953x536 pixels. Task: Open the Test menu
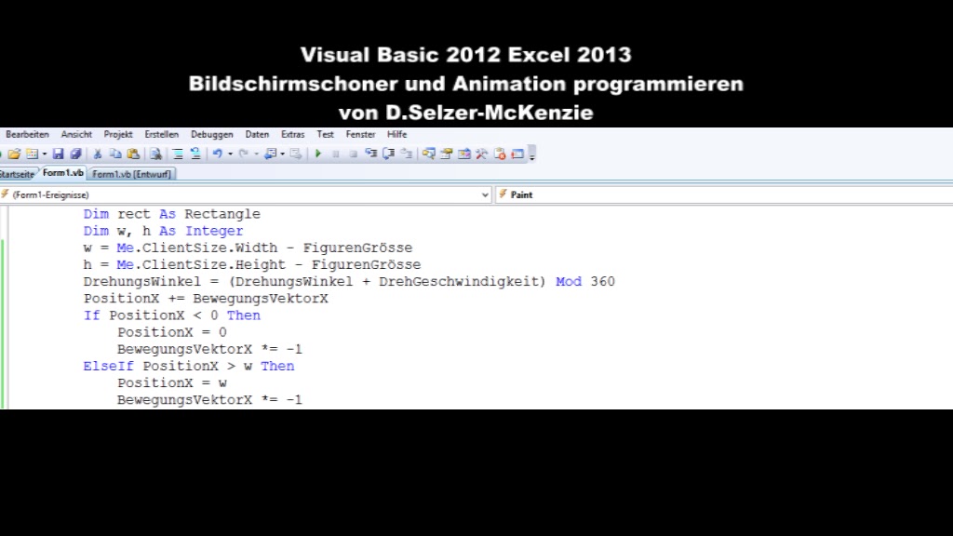[325, 134]
